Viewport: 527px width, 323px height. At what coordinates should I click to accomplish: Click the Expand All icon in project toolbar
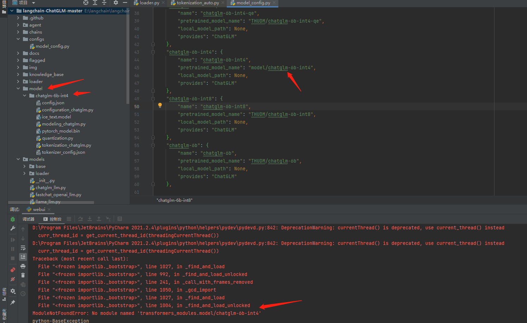95,2
